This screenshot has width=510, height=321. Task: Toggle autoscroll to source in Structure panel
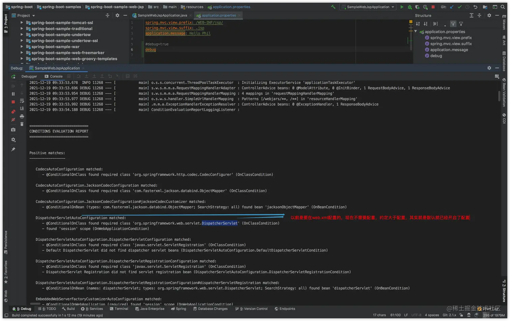[453, 24]
